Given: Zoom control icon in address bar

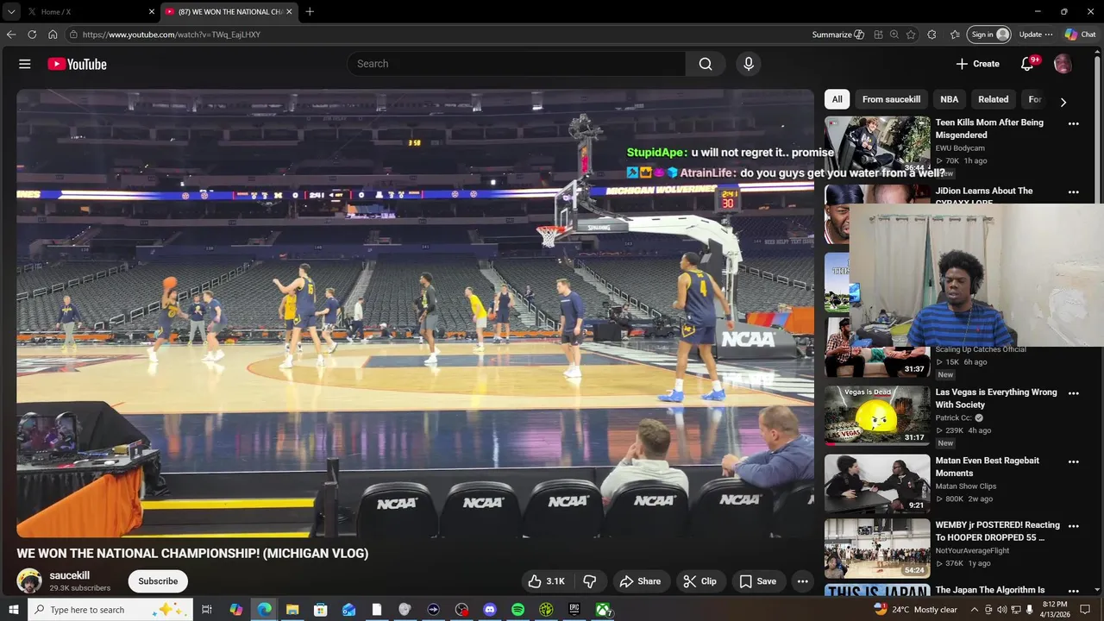Looking at the screenshot, I should tap(894, 34).
